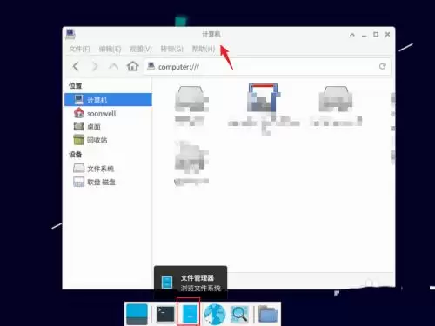Reload the current location
The image size is (435, 326).
pyautogui.click(x=382, y=66)
